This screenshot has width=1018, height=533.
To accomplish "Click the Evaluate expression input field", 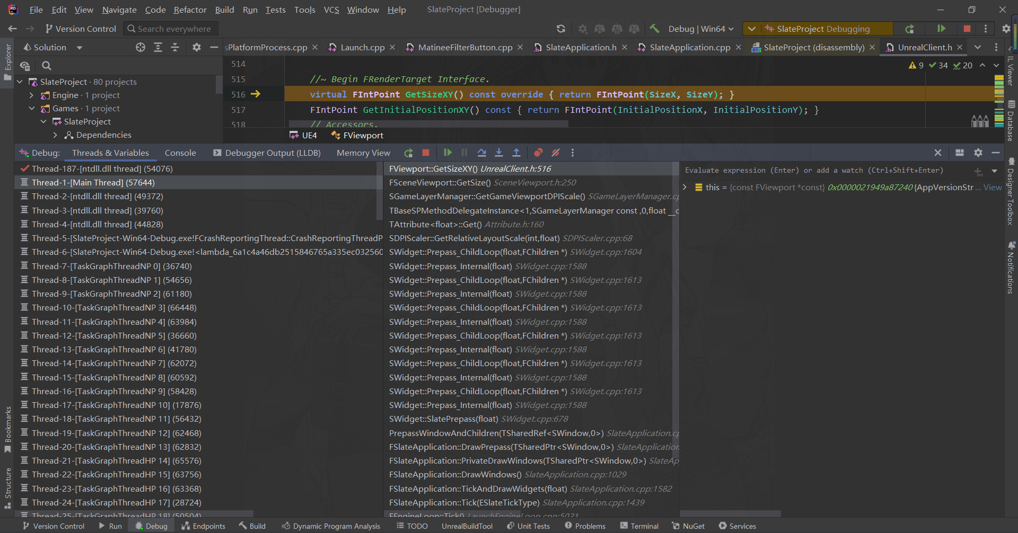I will [827, 171].
